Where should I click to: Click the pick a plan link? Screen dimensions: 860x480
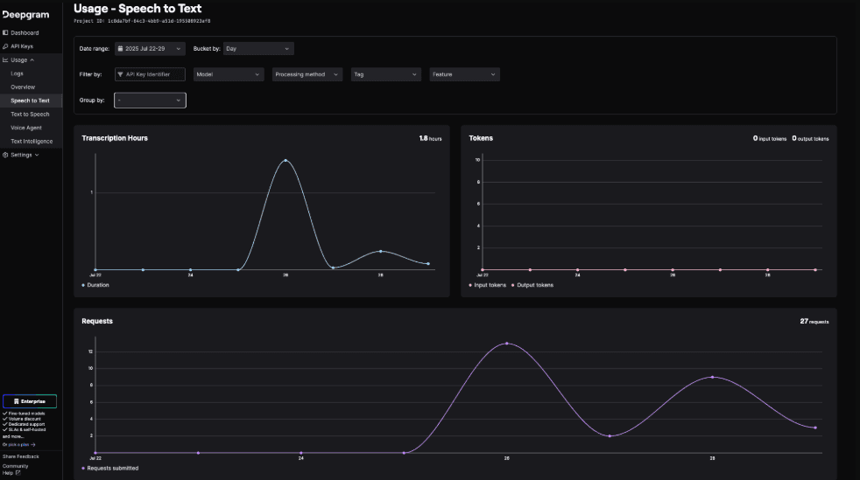(21, 445)
